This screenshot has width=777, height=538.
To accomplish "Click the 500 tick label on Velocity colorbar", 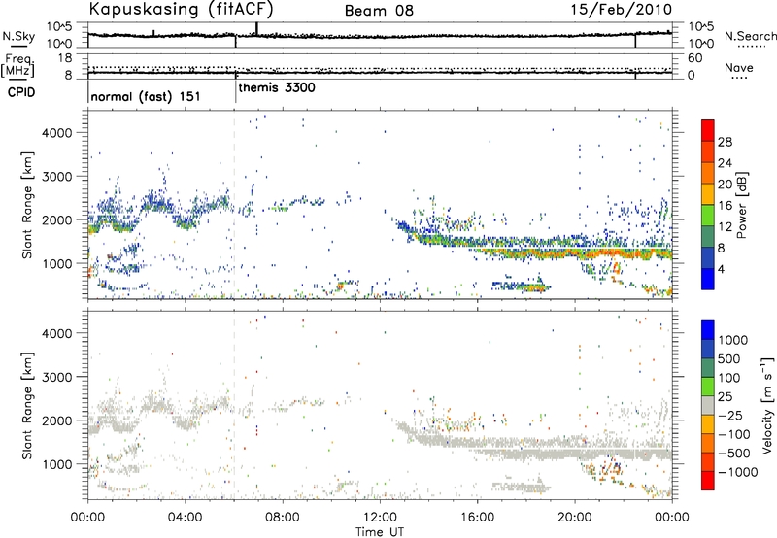I will click(729, 358).
